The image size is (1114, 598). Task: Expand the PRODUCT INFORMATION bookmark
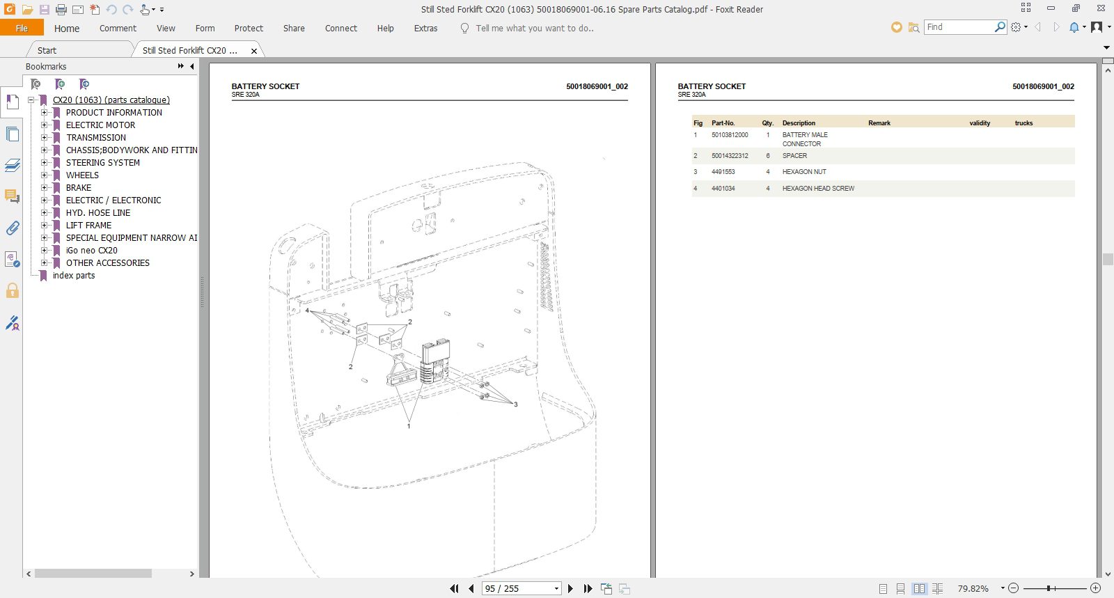point(44,113)
